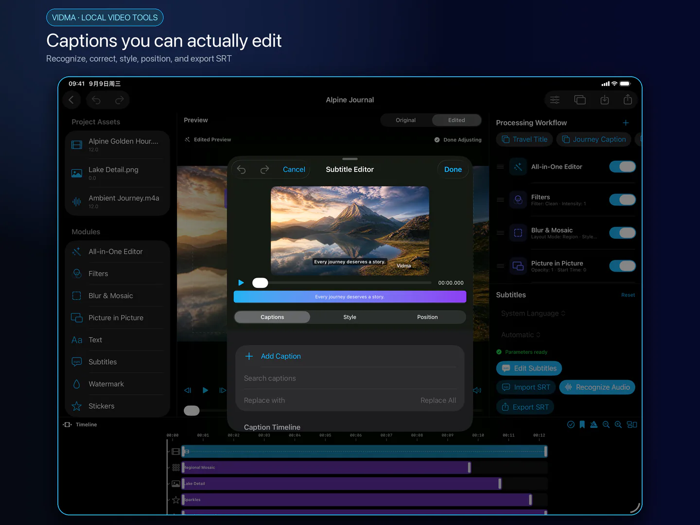Reorder handle for All-in-One Editor workflow
The height and width of the screenshot is (525, 700).
[500, 167]
